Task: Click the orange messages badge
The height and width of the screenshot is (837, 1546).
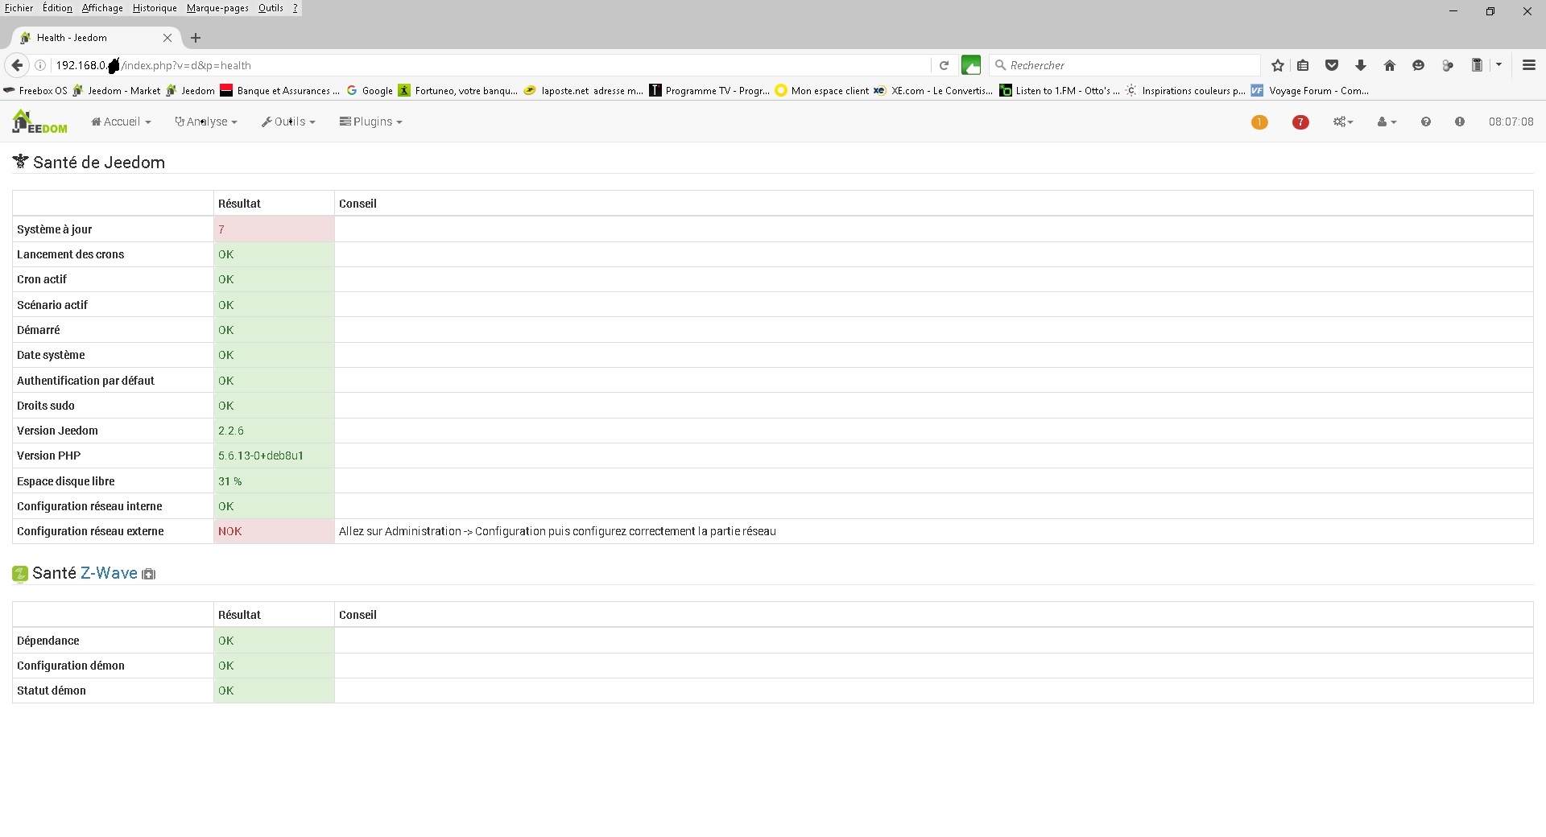Action: pyautogui.click(x=1259, y=122)
